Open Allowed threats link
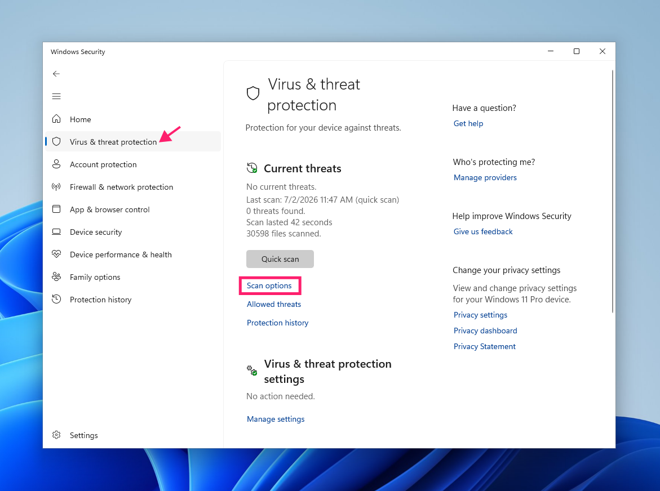Image resolution: width=660 pixels, height=491 pixels. (273, 304)
